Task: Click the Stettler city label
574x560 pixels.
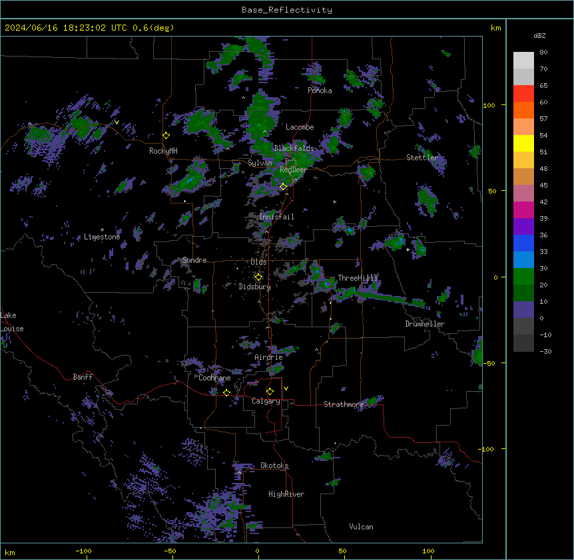Action: [x=422, y=158]
